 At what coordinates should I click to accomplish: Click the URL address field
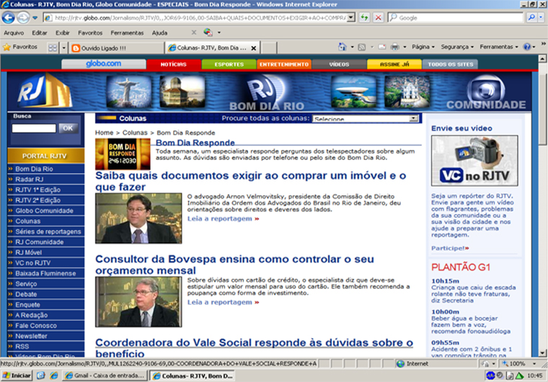pos(200,17)
